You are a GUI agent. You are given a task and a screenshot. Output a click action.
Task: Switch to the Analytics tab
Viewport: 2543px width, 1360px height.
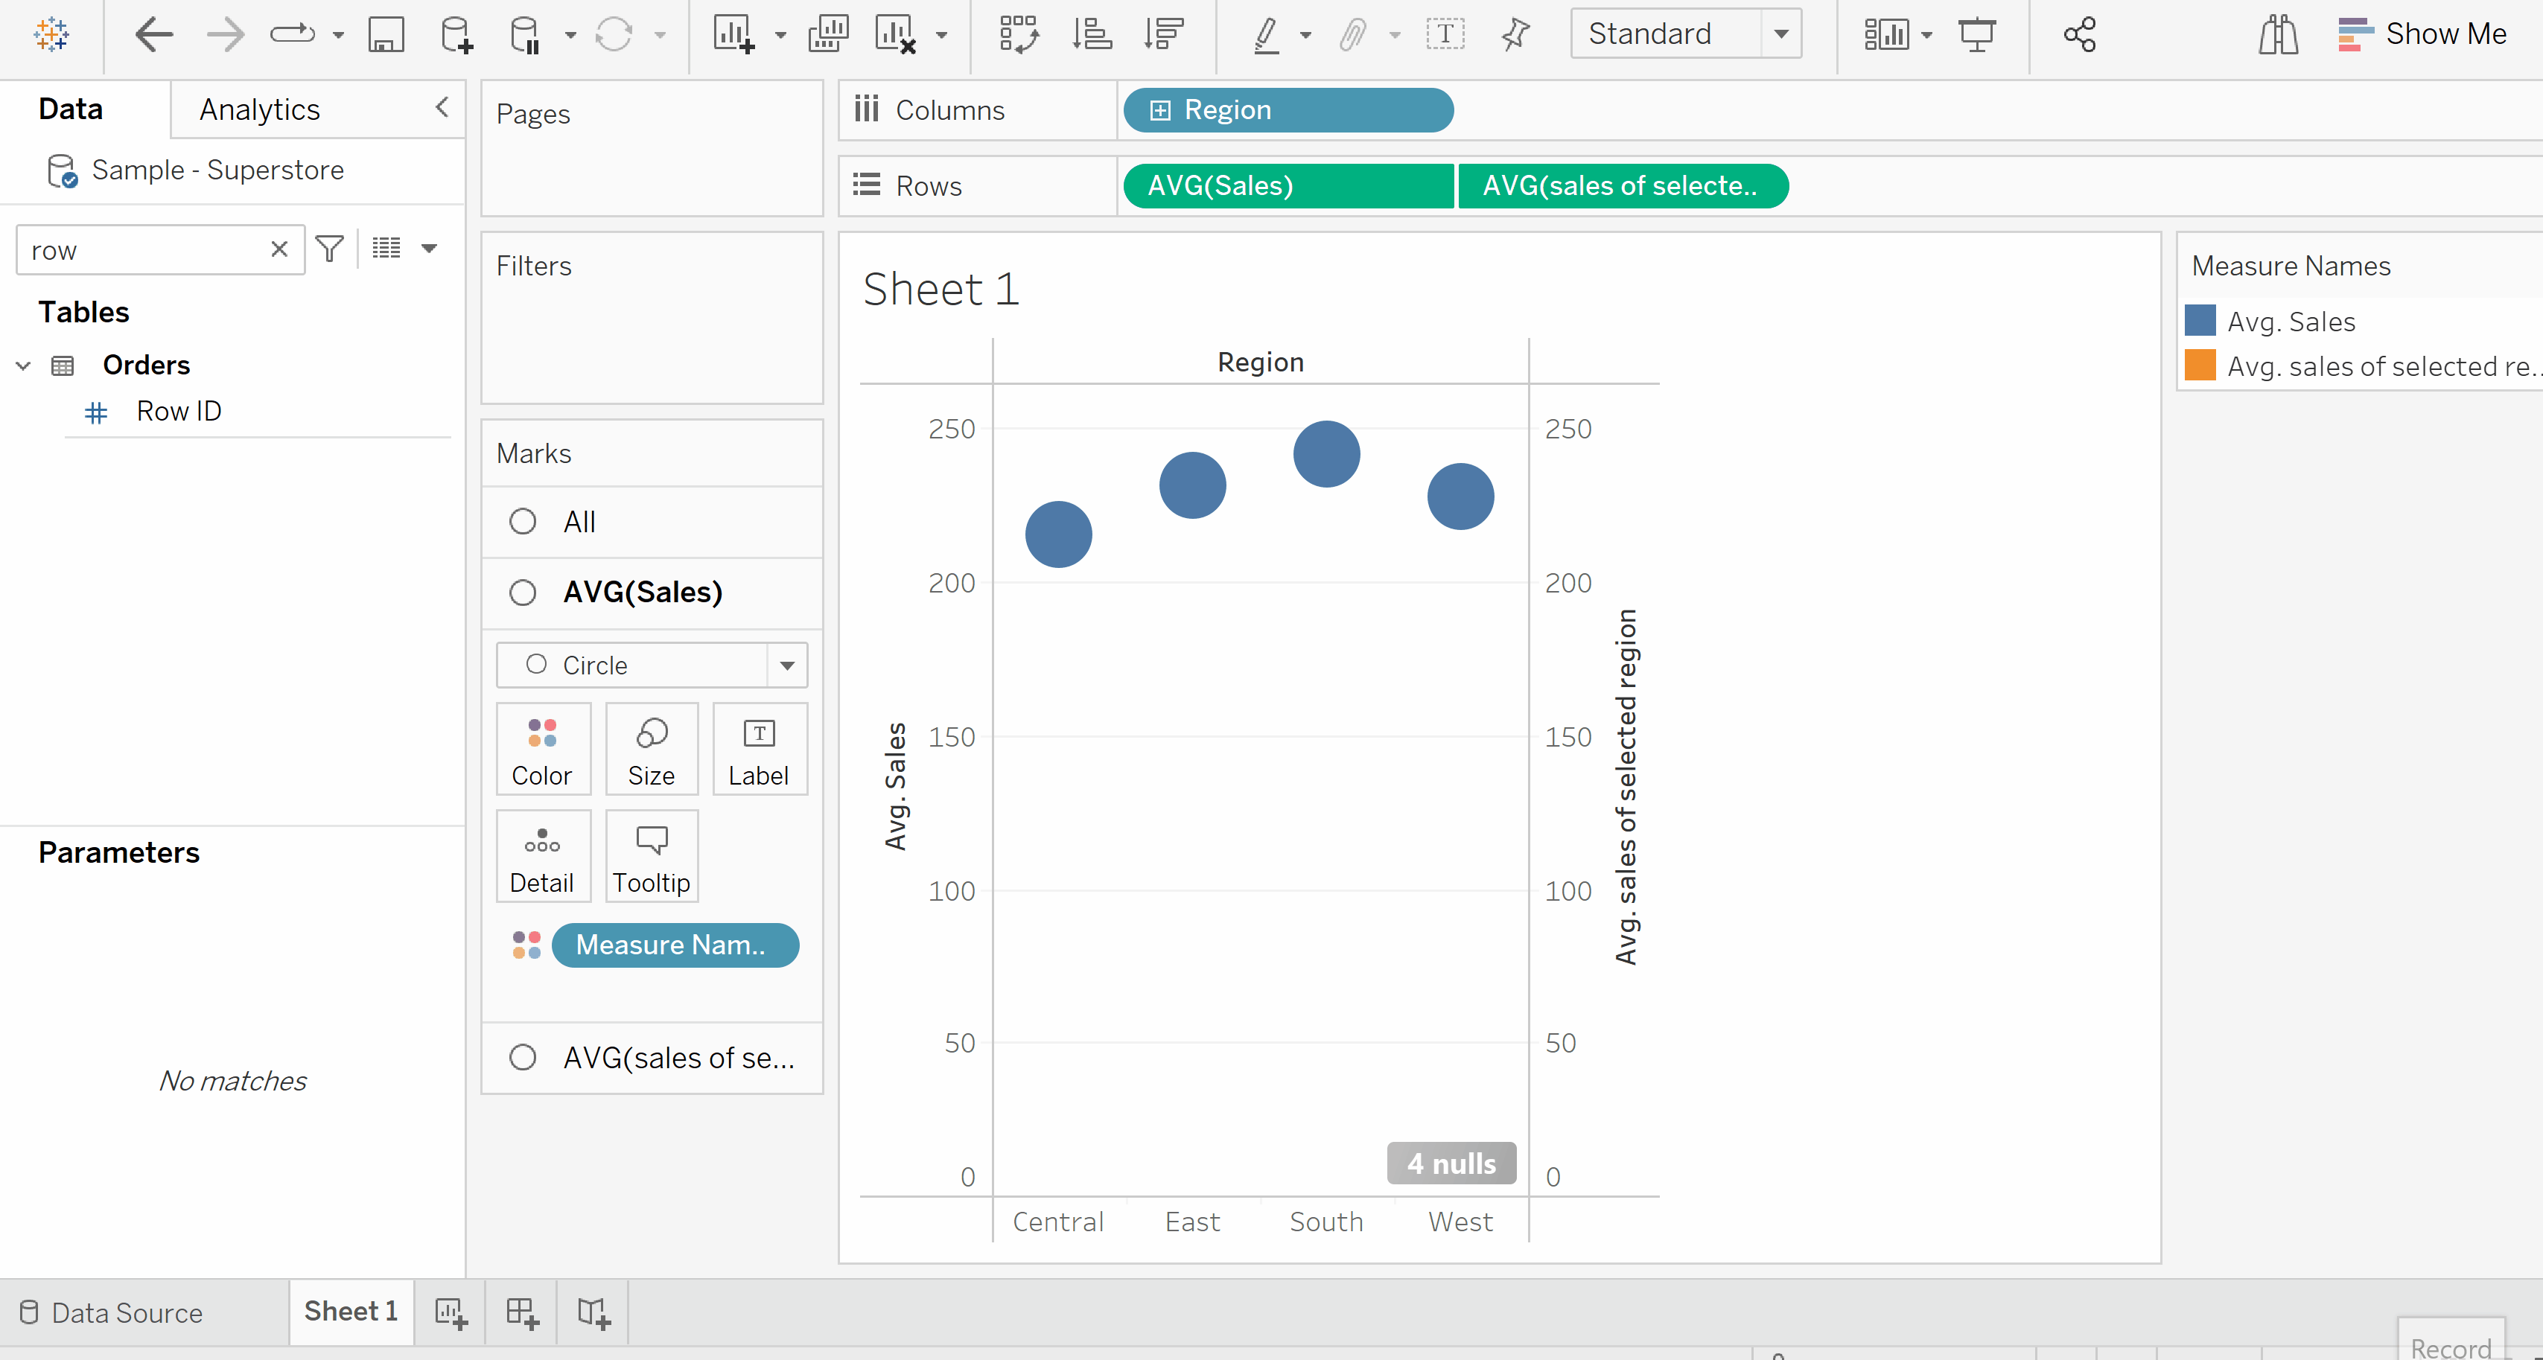click(260, 109)
